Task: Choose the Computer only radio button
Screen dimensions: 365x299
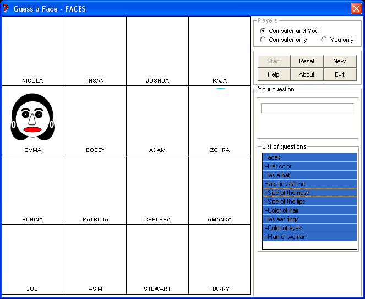Action: point(263,40)
